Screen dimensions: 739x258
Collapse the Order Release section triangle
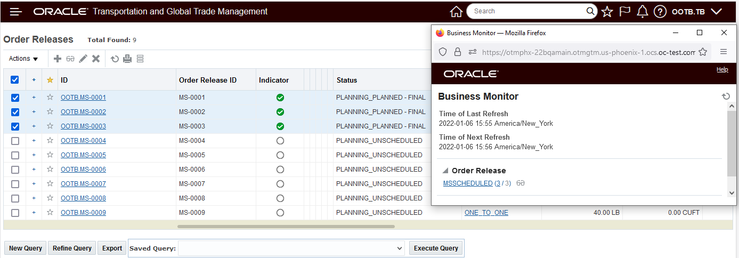(x=445, y=171)
